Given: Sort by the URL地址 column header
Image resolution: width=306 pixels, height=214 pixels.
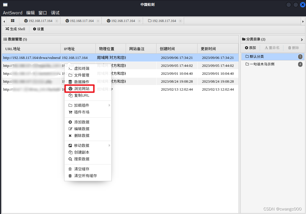Looking at the screenshot, I should coord(31,49).
